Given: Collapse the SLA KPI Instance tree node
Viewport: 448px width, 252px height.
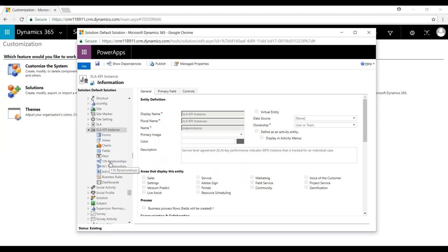Looking at the screenshot, I should pos(88,130).
